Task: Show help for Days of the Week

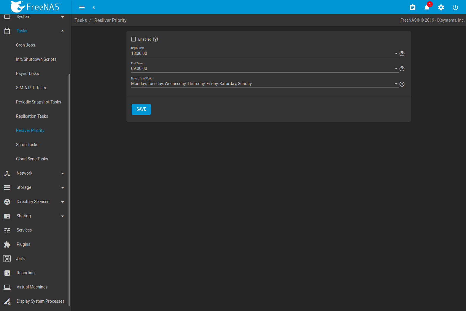Action: click(402, 84)
